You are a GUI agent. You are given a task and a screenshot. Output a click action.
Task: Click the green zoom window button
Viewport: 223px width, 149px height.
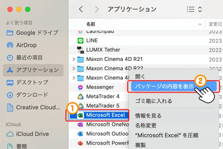[28, 9]
